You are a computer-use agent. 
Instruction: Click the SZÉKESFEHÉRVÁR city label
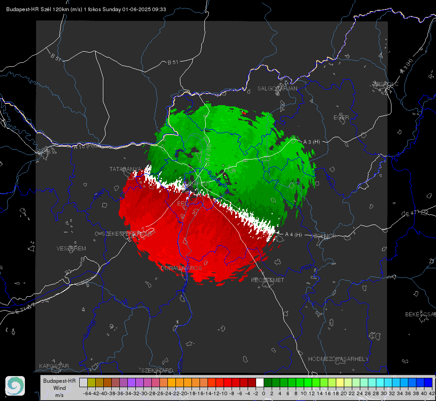point(127,233)
